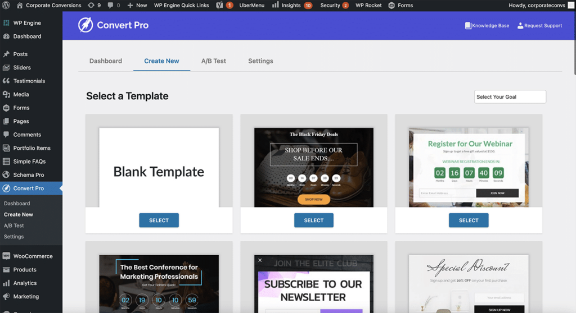Click the WP Engine sidebar icon

coord(6,23)
